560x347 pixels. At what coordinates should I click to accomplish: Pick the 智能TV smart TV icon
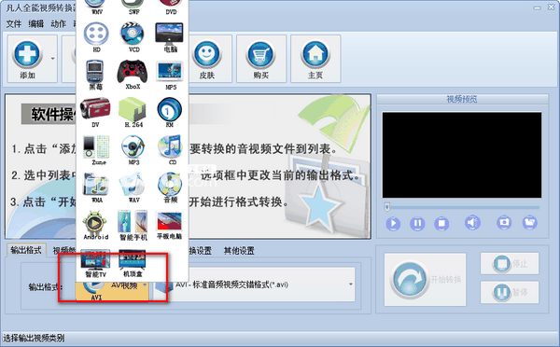[95, 263]
